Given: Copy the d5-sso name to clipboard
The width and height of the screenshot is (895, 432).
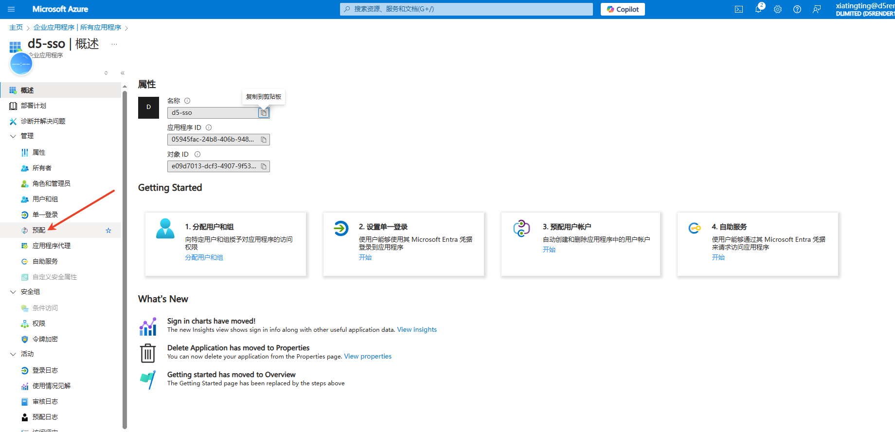Looking at the screenshot, I should point(263,112).
